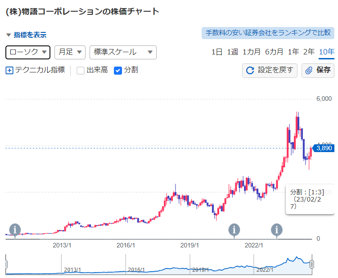
Task: Click the info marker near 2023
Action: 276,230
